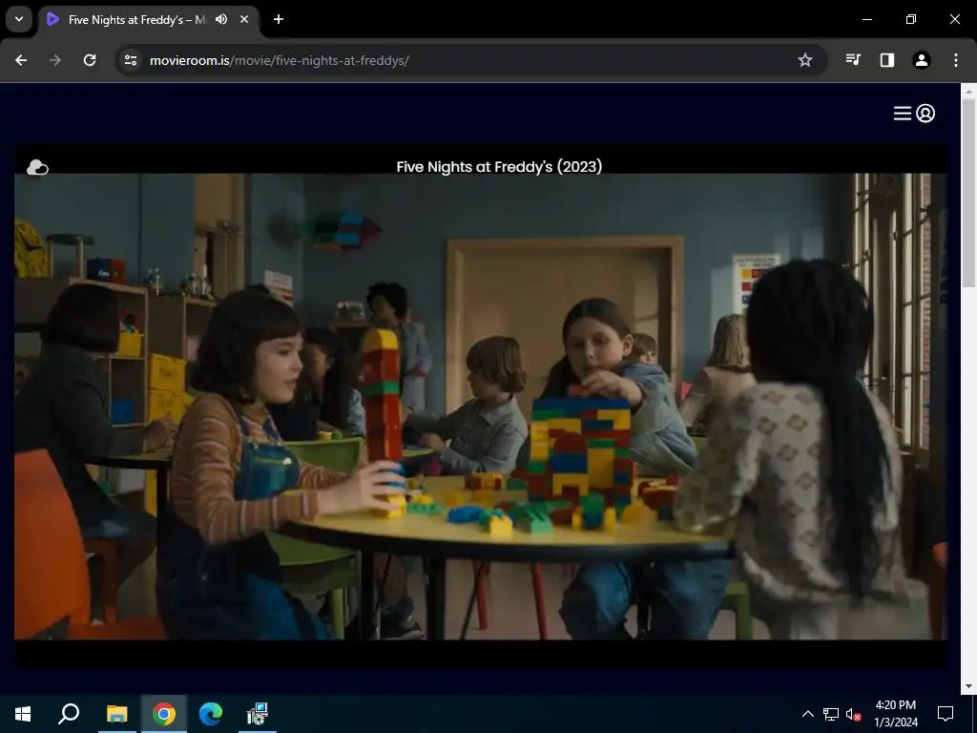
Task: Go forward to the next page
Action: [55, 60]
